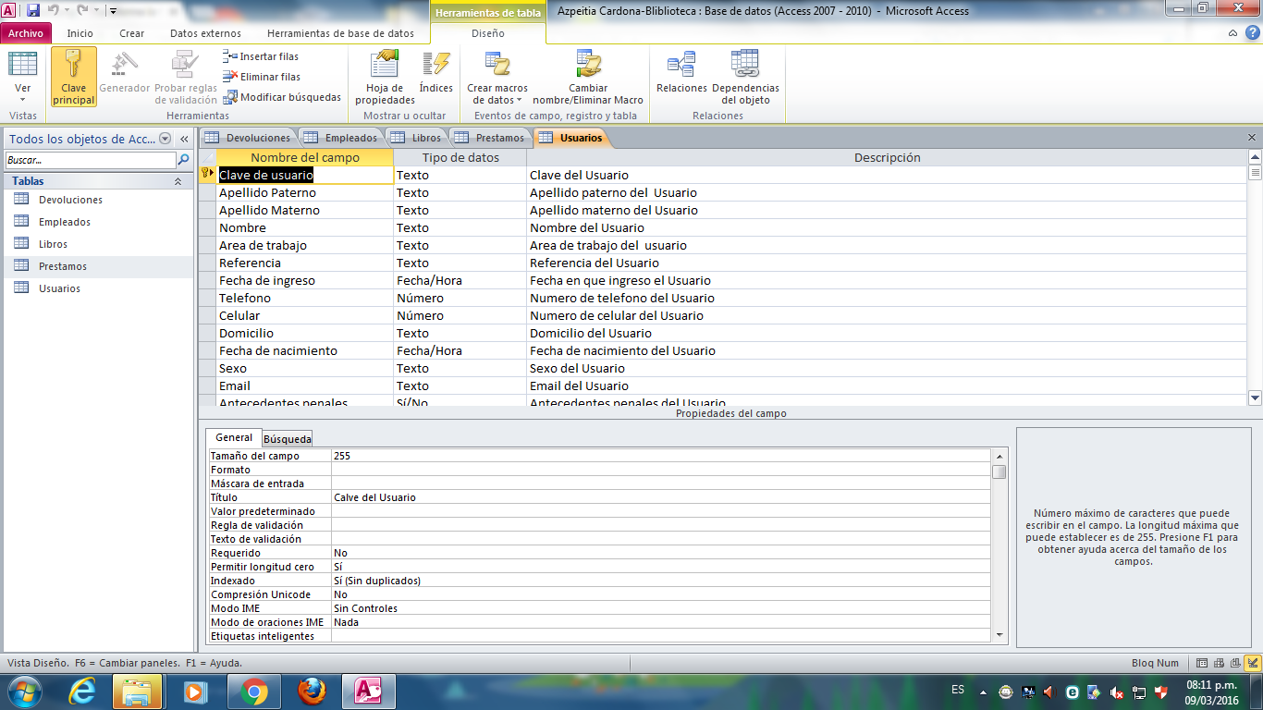Click the Índices lightning icon
The image size is (1263, 710).
tap(435, 65)
